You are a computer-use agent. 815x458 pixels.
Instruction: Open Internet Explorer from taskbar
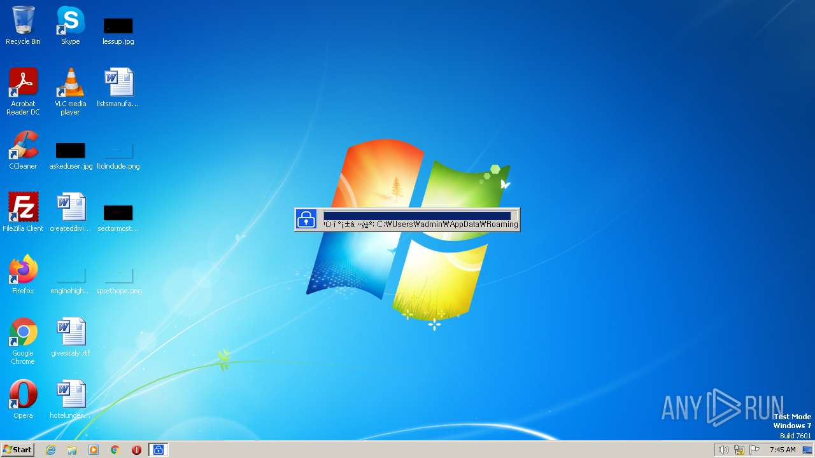tap(51, 450)
